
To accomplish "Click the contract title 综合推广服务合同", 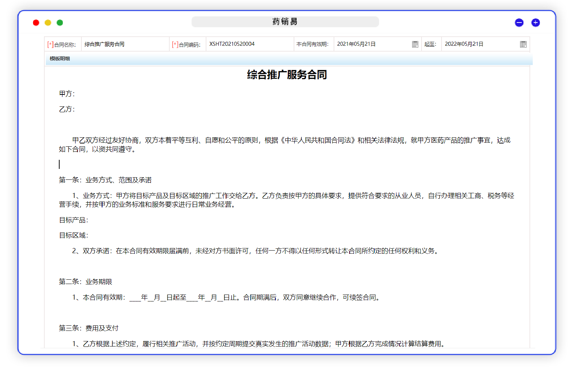I will (286, 75).
